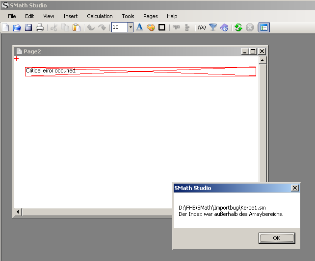Click the funnel icon in the toolbar
This screenshot has height=261, width=315.
point(213,27)
